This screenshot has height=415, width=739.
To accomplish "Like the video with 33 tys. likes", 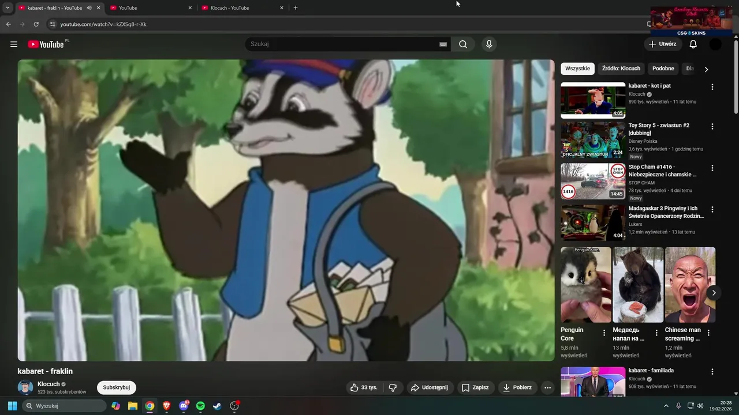I will click(364, 388).
